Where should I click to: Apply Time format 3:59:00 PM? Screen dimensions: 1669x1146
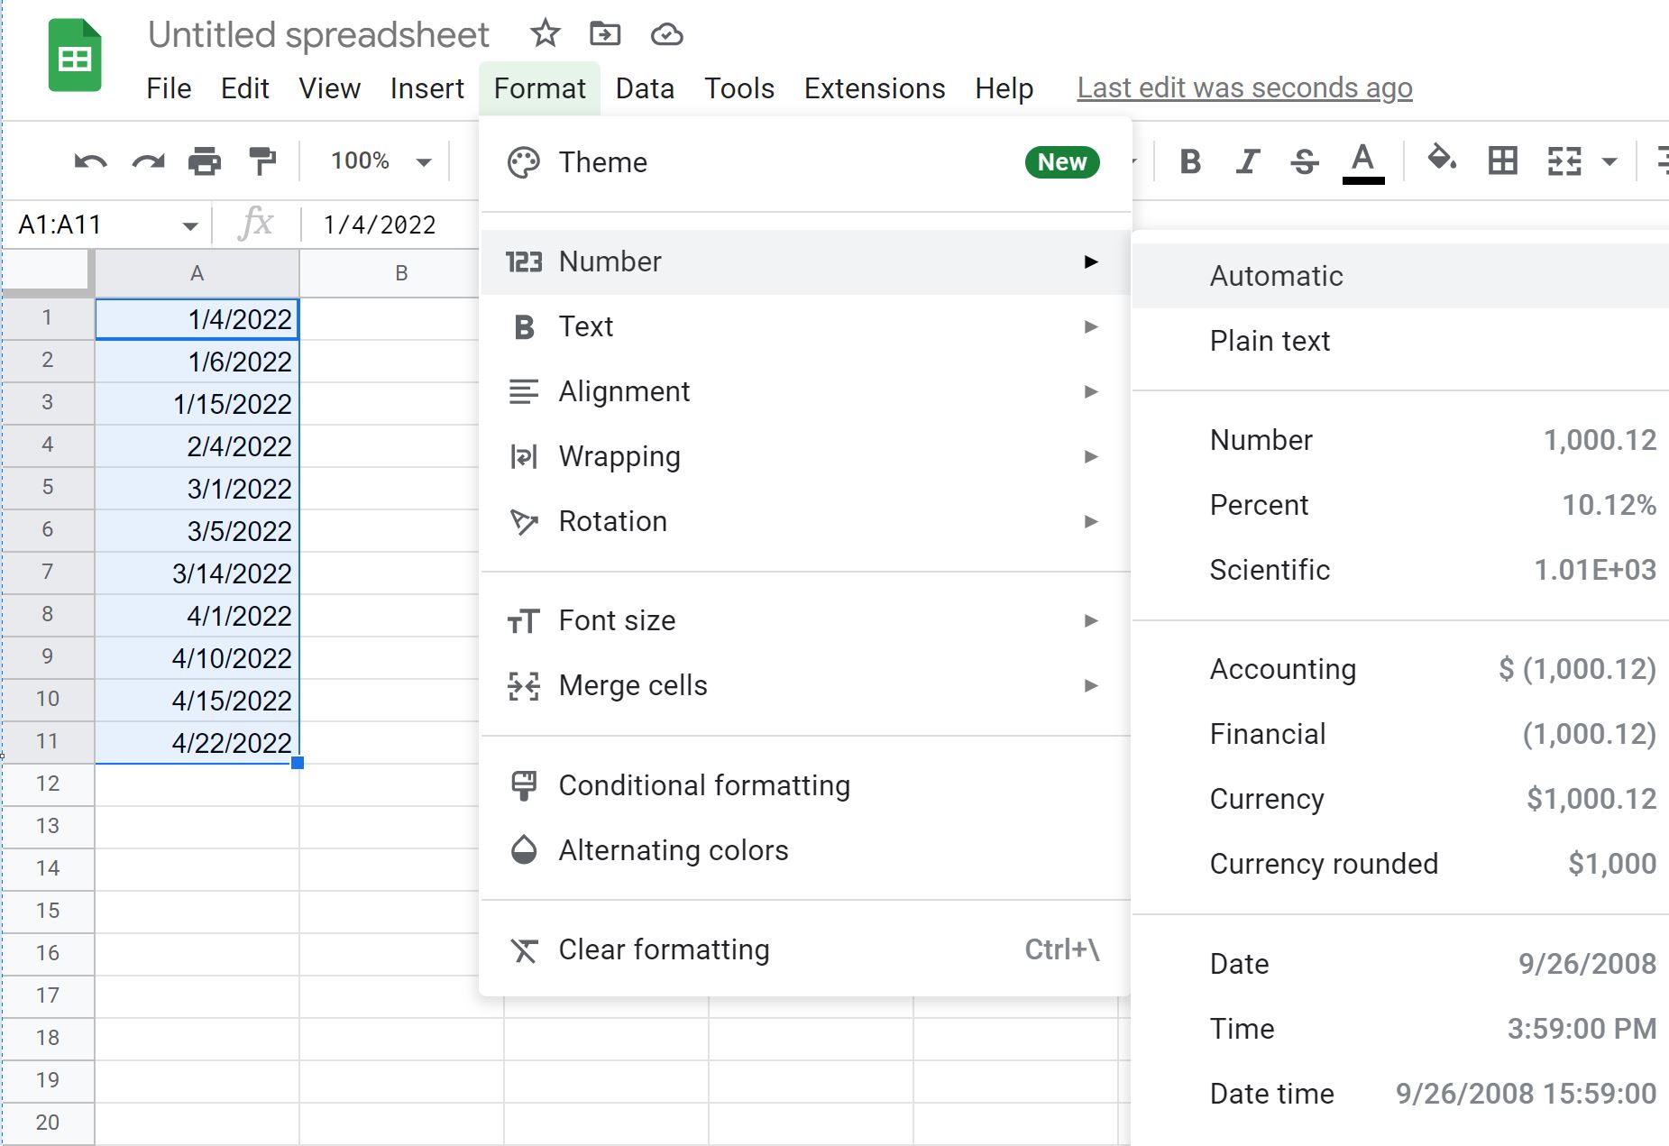point(1400,1029)
